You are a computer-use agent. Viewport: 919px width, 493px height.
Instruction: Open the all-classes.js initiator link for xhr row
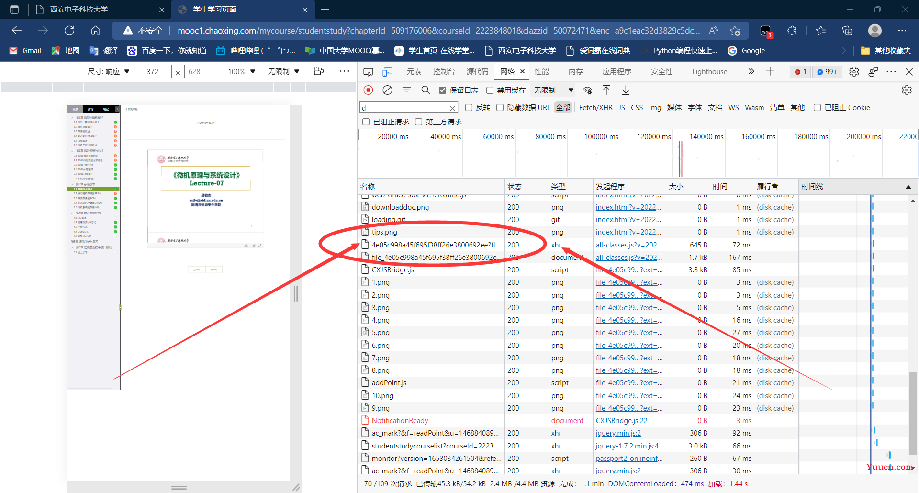[x=629, y=245]
